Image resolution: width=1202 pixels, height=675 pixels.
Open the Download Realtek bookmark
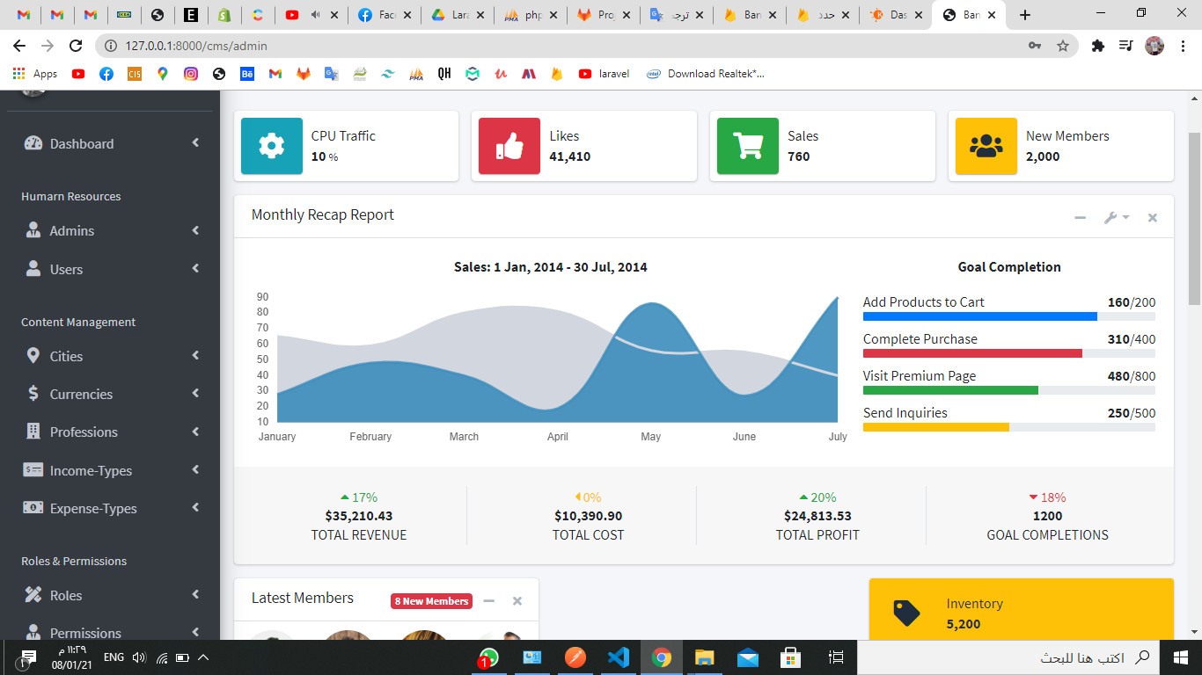click(x=706, y=74)
